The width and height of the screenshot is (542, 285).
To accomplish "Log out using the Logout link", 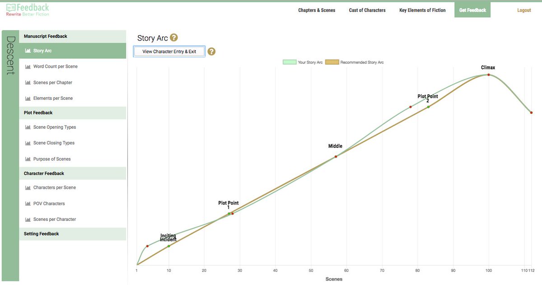I will pos(524,10).
